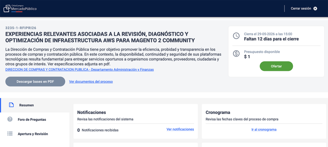The width and height of the screenshot is (328, 147).
Task: Follow the Ir al cronograma link
Action: (264, 129)
